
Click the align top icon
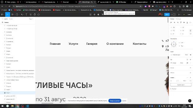click(x=181, y=22)
